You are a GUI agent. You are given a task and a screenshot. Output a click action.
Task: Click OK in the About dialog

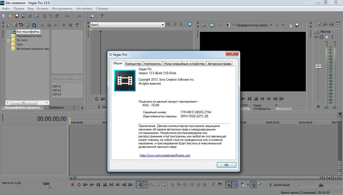tap(226, 165)
